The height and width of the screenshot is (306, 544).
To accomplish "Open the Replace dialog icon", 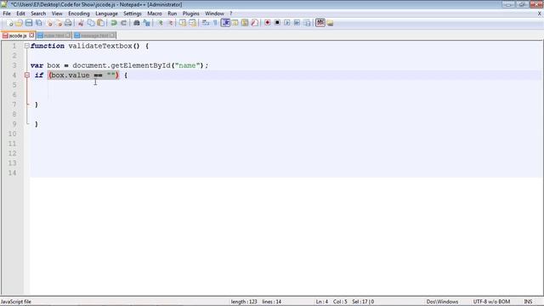I will pos(147,23).
